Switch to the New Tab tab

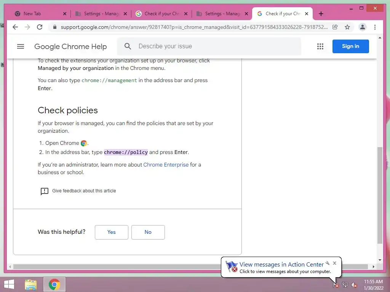coord(37,14)
